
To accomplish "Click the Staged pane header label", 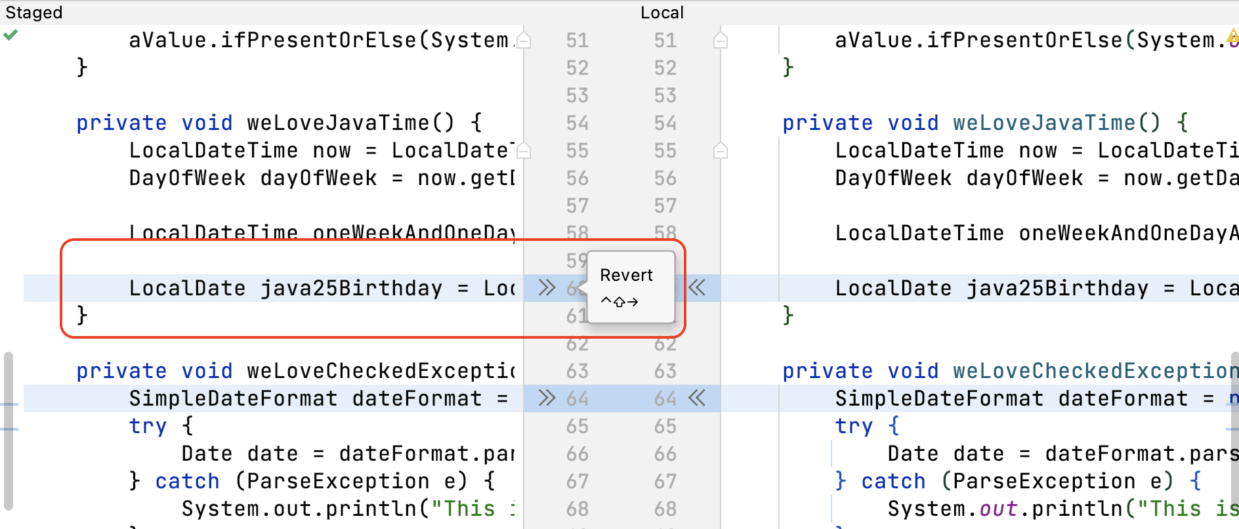I will [x=34, y=12].
